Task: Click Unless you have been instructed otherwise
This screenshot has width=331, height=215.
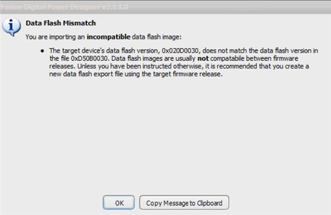Action: tap(139, 66)
